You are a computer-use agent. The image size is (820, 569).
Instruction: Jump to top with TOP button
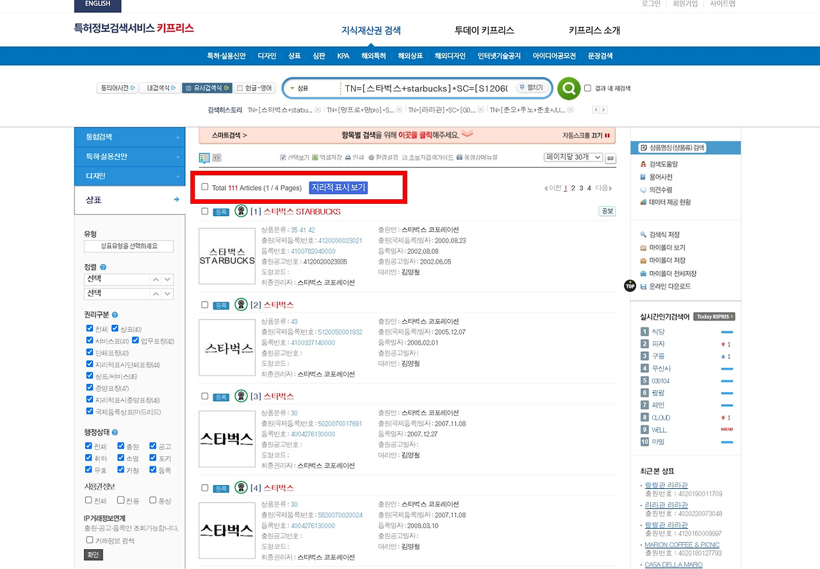[630, 286]
